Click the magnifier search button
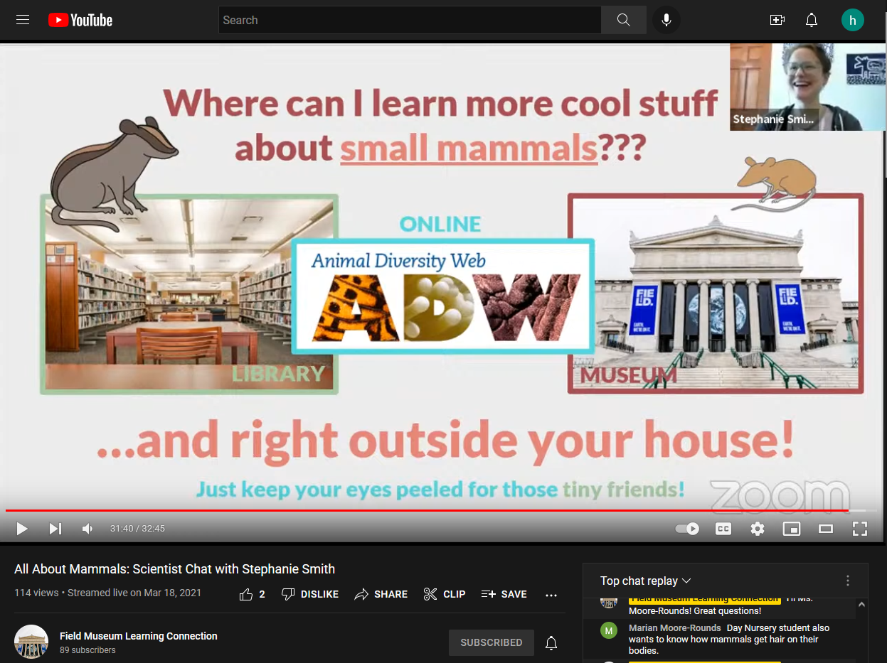Viewport: 887px width, 663px height. pos(624,20)
